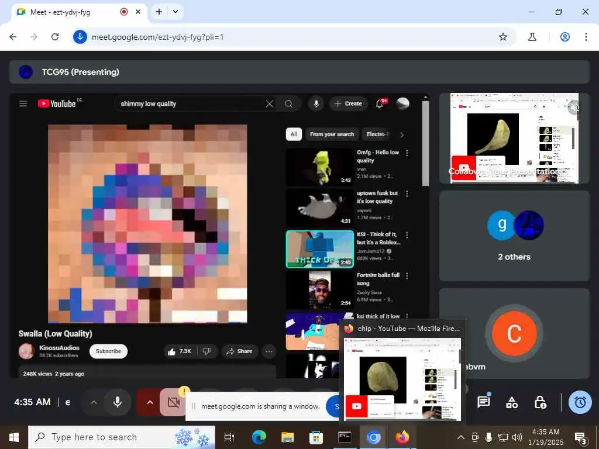599x449 pixels.
Task: Like the Swalla video with thumbs up
Action: (179, 351)
